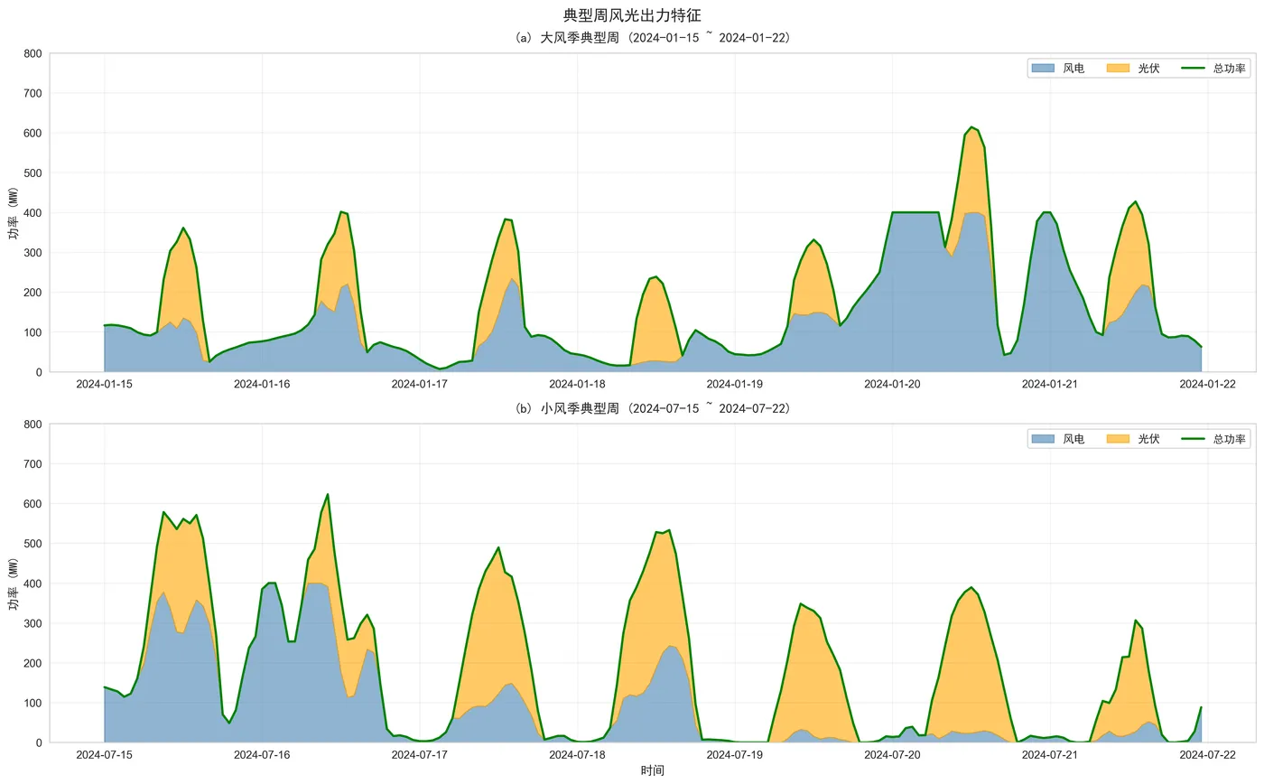Click the 2024-01-18 date tick label
This screenshot has width=1264, height=784.
click(x=578, y=384)
